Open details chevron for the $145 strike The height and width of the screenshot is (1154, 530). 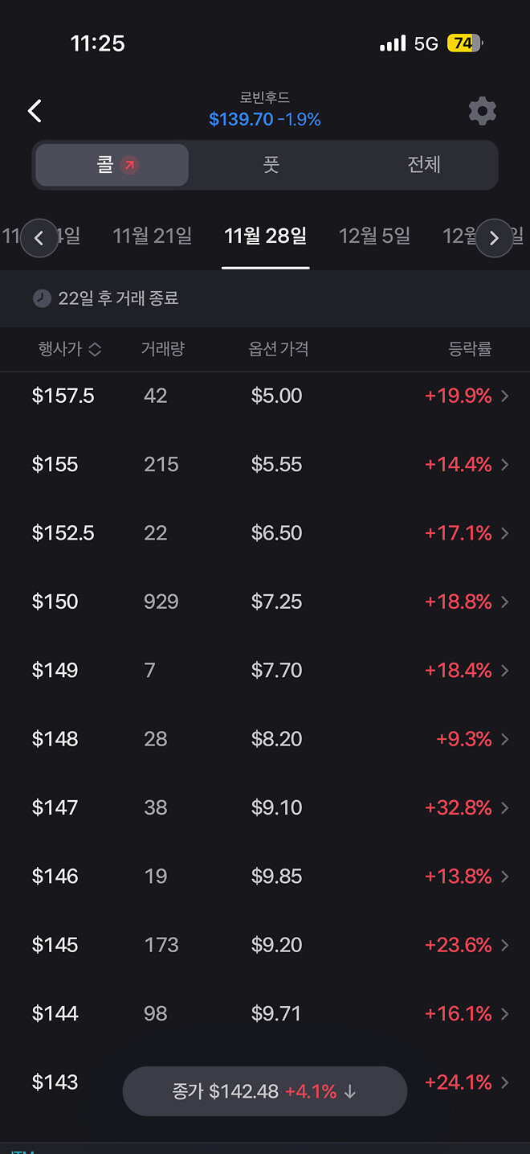coord(504,945)
